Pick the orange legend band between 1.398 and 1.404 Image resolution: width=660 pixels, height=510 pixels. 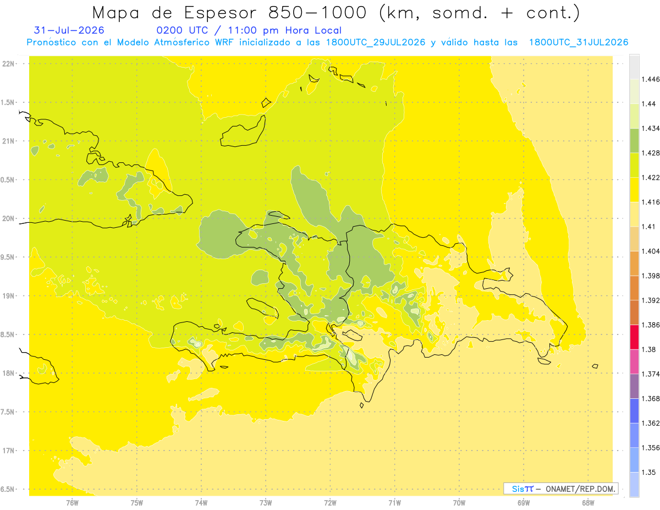634,264
